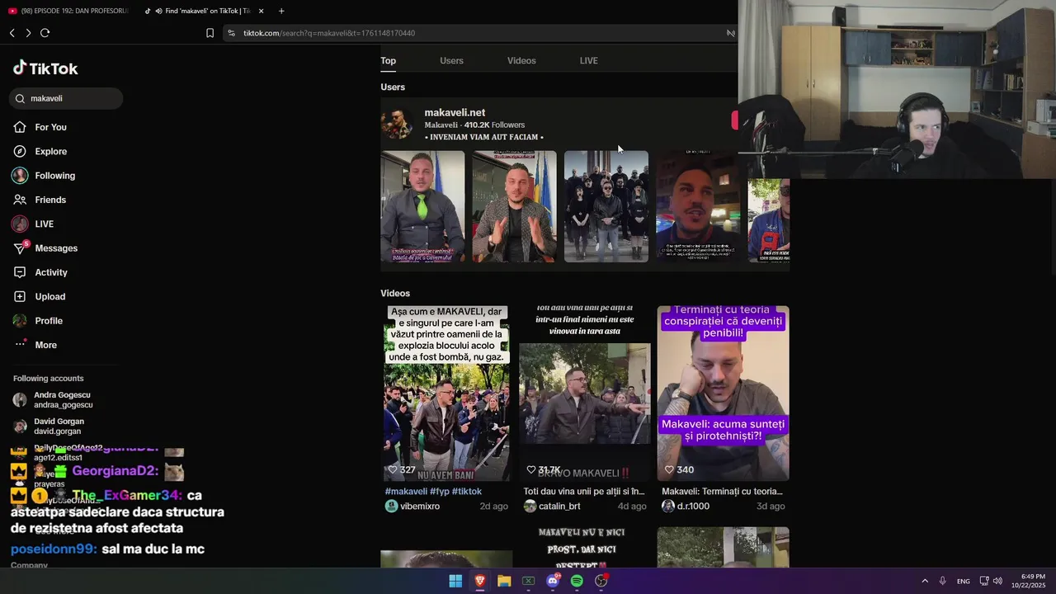Select the Top search results tab
Viewport: 1056px width, 594px height.
tap(389, 60)
